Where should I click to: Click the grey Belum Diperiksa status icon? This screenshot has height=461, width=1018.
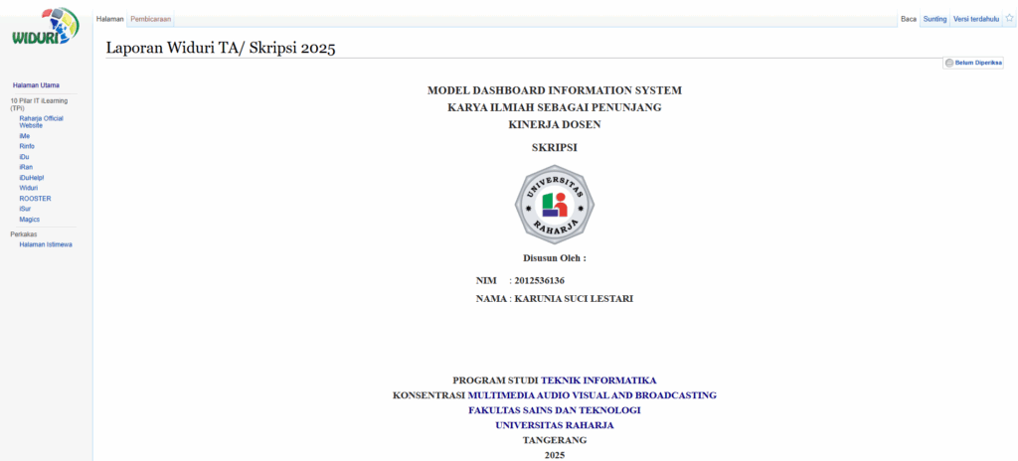(949, 63)
